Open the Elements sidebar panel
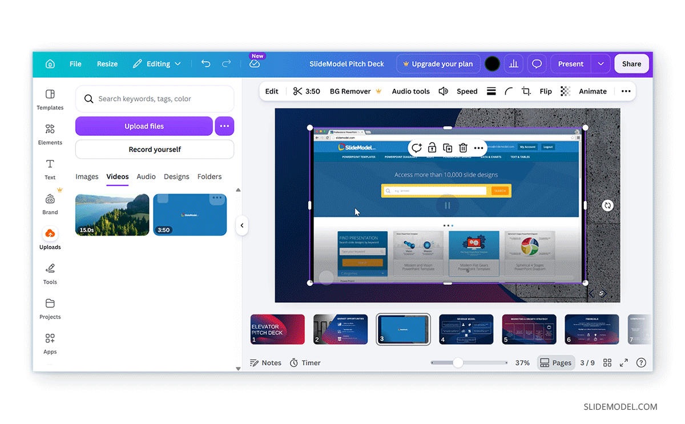Screen dimensions: 685x424 pos(50,135)
